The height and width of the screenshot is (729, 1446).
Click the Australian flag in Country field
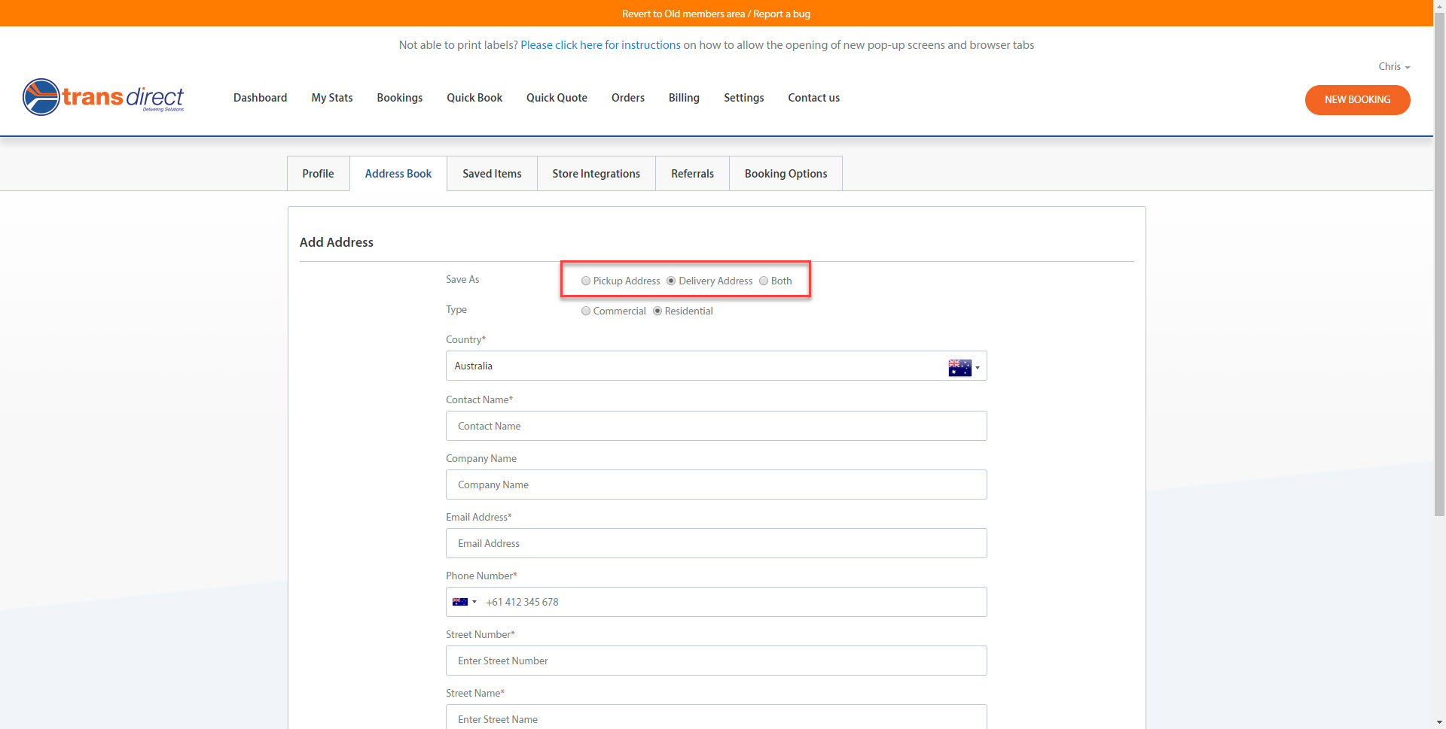pos(959,367)
